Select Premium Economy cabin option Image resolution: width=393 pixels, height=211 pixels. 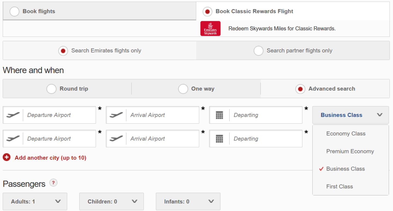coord(350,151)
